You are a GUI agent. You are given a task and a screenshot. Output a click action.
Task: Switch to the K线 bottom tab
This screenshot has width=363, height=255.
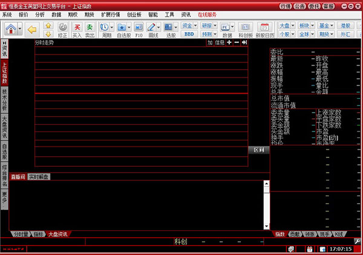pyautogui.click(x=340, y=233)
